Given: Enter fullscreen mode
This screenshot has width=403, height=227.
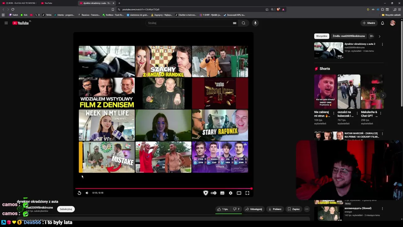Looking at the screenshot, I should 247,193.
